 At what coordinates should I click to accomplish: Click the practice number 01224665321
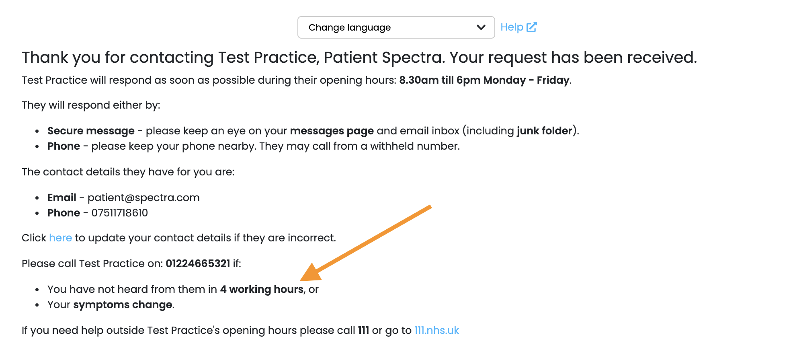click(x=198, y=264)
